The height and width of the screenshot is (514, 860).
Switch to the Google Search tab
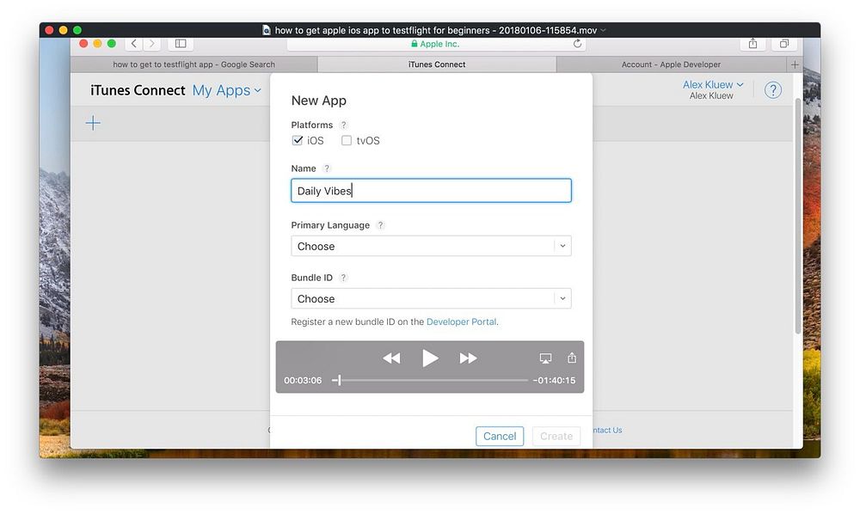tap(194, 64)
